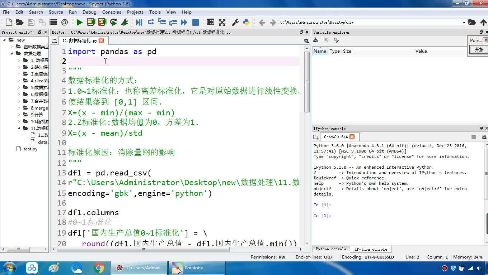Toggle fullscreen mode with the arrows icon
The image size is (488, 275).
point(222,22)
